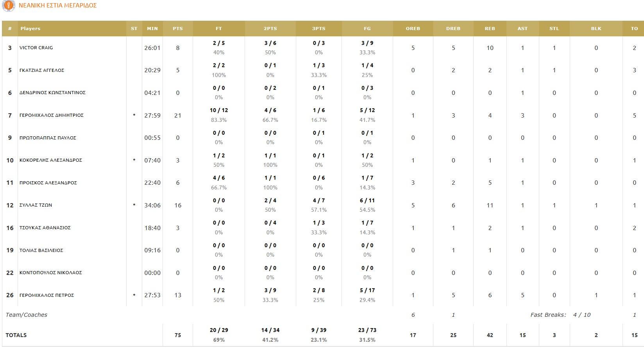Click the Players column header

tap(30, 29)
